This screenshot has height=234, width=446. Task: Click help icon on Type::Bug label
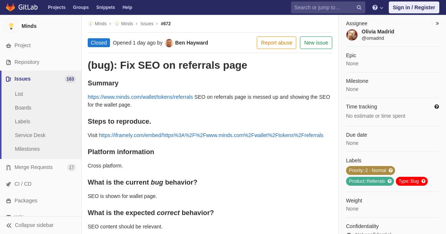click(423, 181)
